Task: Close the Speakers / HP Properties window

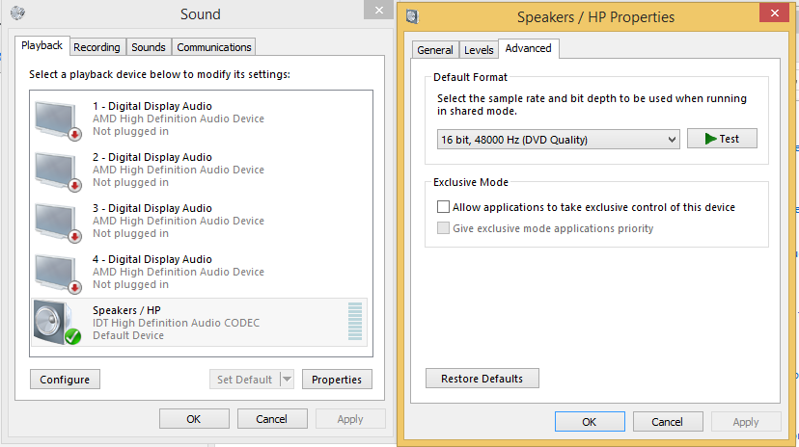Action: (772, 13)
